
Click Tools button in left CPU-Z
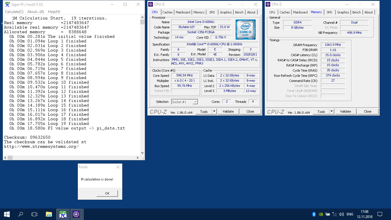point(204,112)
